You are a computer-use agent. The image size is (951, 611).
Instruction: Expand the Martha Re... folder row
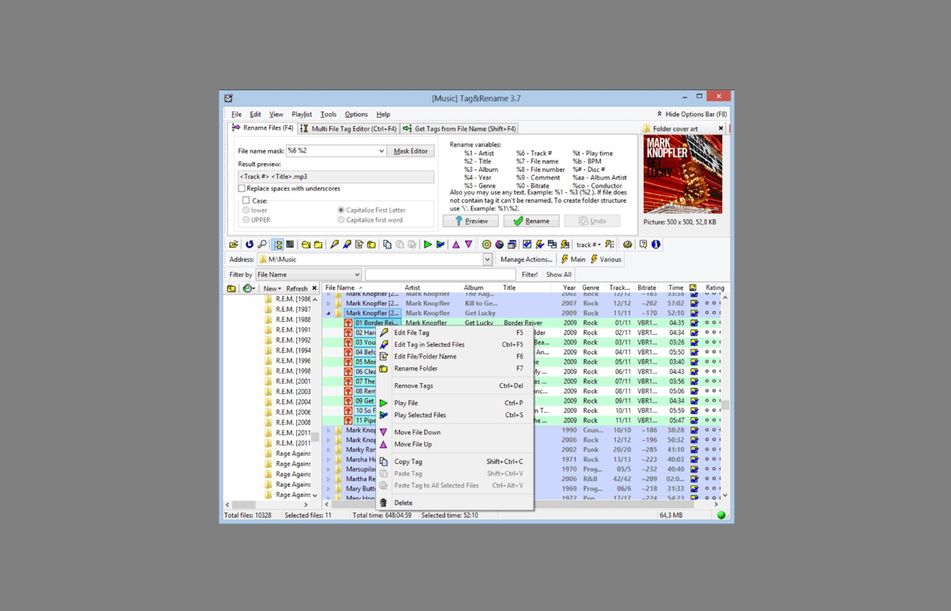pos(329,479)
